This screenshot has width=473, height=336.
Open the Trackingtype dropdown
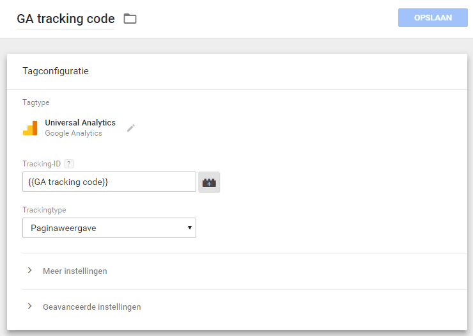tap(109, 228)
